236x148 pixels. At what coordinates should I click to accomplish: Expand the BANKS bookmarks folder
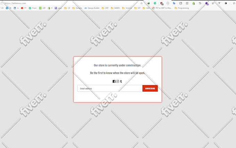click(x=115, y=8)
